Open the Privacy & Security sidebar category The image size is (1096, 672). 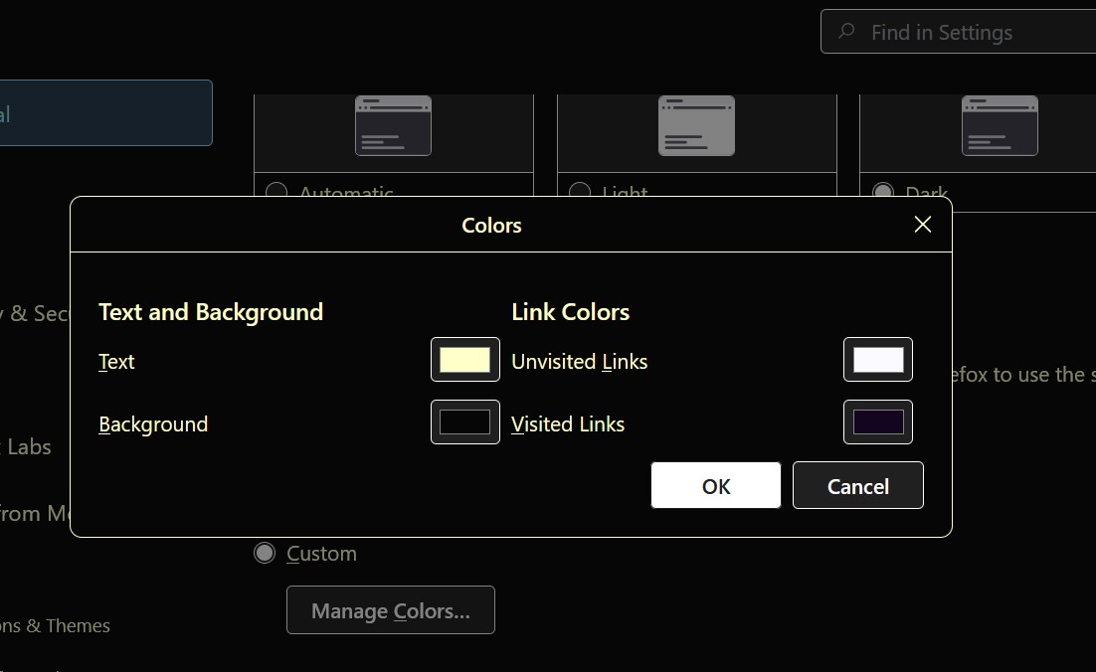click(x=34, y=314)
